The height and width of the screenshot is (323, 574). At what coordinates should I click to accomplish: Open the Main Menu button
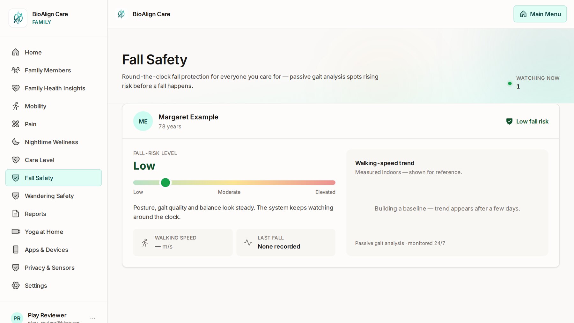[x=540, y=14]
